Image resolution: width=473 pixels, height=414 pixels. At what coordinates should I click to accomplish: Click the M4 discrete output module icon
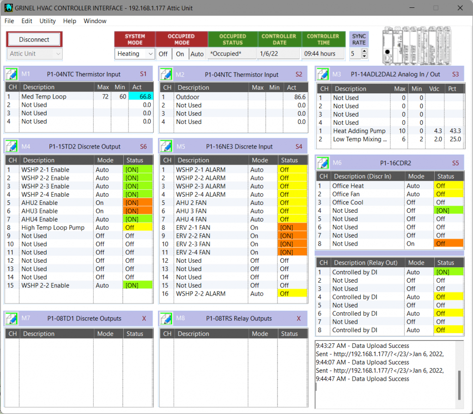(12, 147)
